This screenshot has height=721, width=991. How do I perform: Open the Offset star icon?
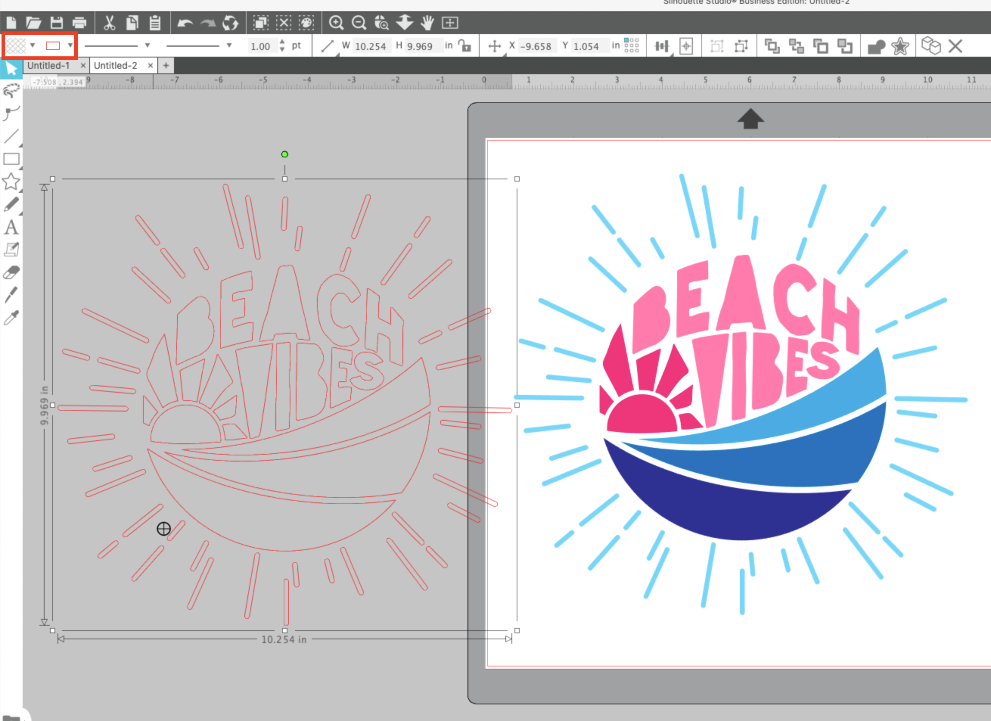900,46
